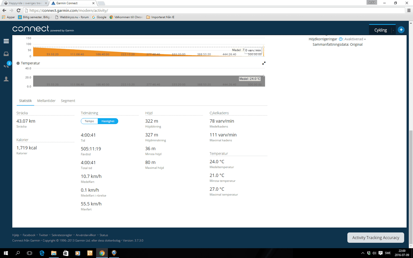Click the help icon beside Höjdkorrigeringar

click(x=340, y=39)
